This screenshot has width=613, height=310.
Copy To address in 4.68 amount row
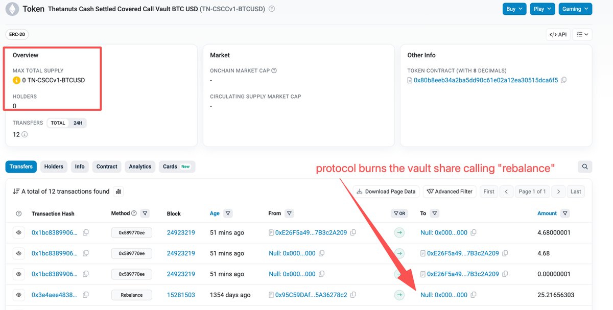pyautogui.click(x=505, y=253)
